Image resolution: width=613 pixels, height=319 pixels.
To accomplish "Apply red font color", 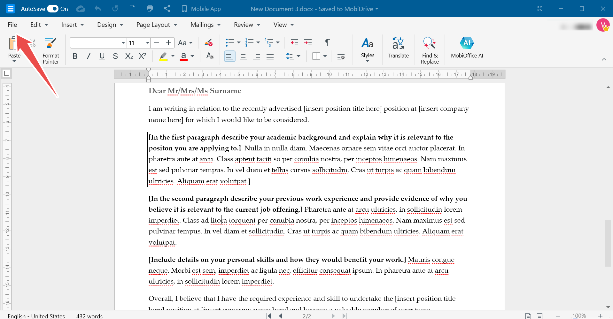I will (x=184, y=56).
